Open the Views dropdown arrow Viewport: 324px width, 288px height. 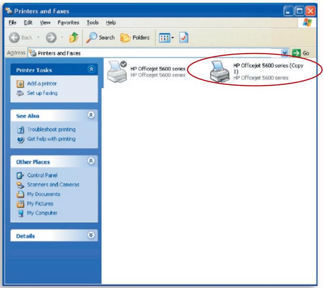173,38
